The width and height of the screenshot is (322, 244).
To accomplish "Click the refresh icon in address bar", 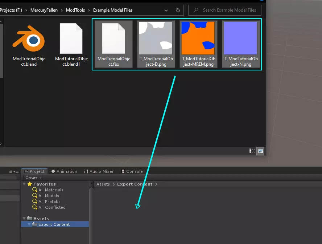I will click(178, 10).
